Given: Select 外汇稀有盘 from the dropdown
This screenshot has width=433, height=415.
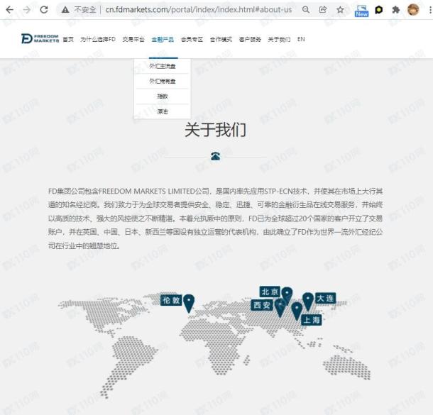Looking at the screenshot, I should tap(163, 81).
